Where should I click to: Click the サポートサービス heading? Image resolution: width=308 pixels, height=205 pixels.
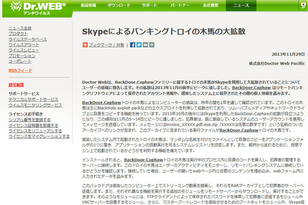coord(24,94)
